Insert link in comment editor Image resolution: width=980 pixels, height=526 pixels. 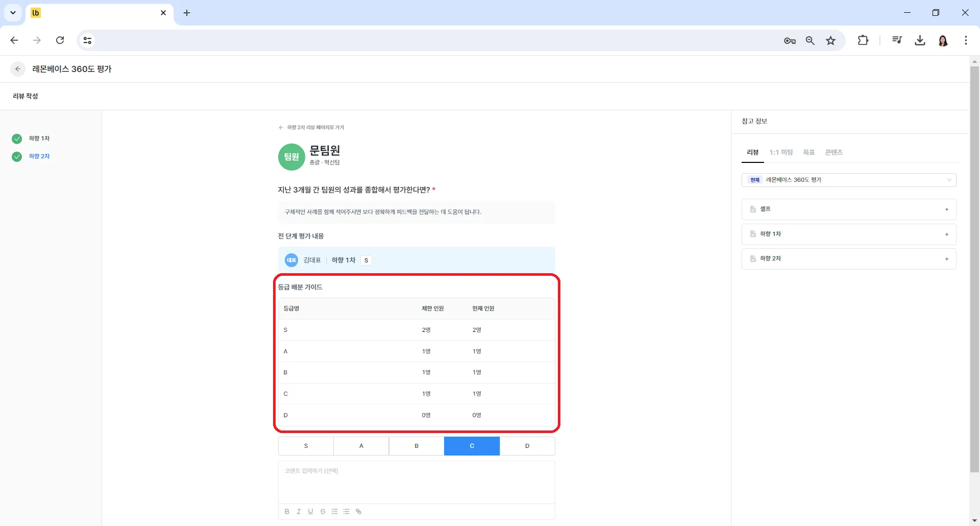click(359, 511)
